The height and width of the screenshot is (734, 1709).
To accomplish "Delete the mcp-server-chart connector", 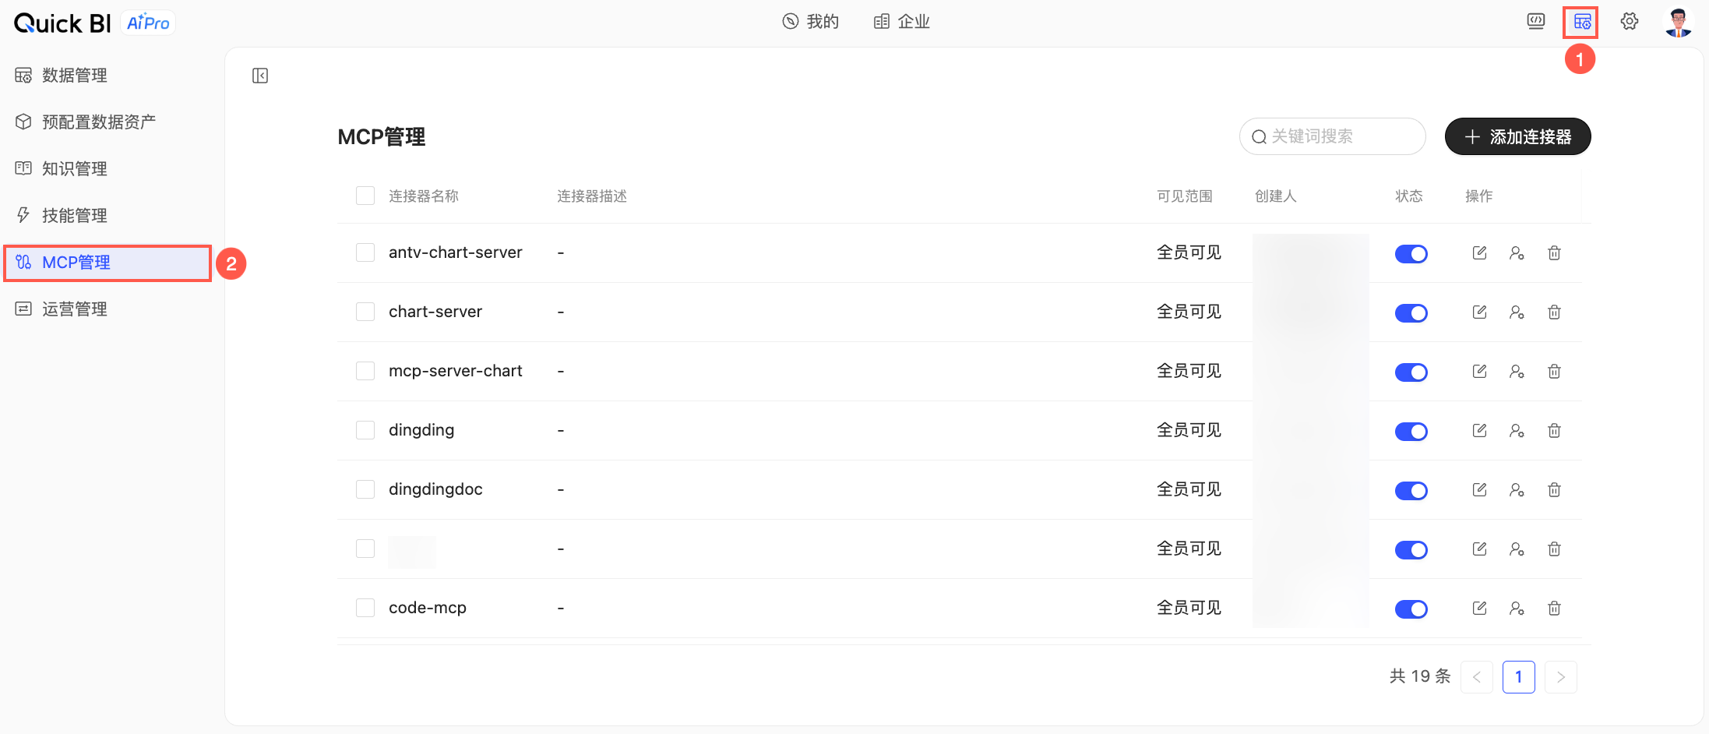I will pos(1554,371).
